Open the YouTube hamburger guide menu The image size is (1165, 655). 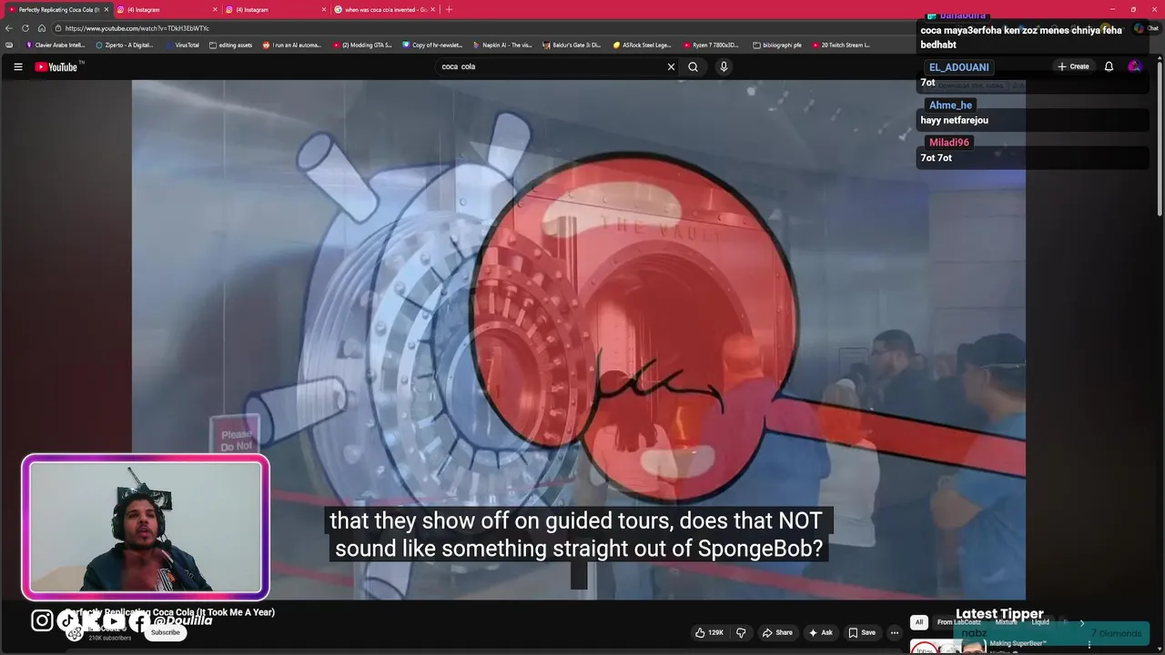[17, 66]
